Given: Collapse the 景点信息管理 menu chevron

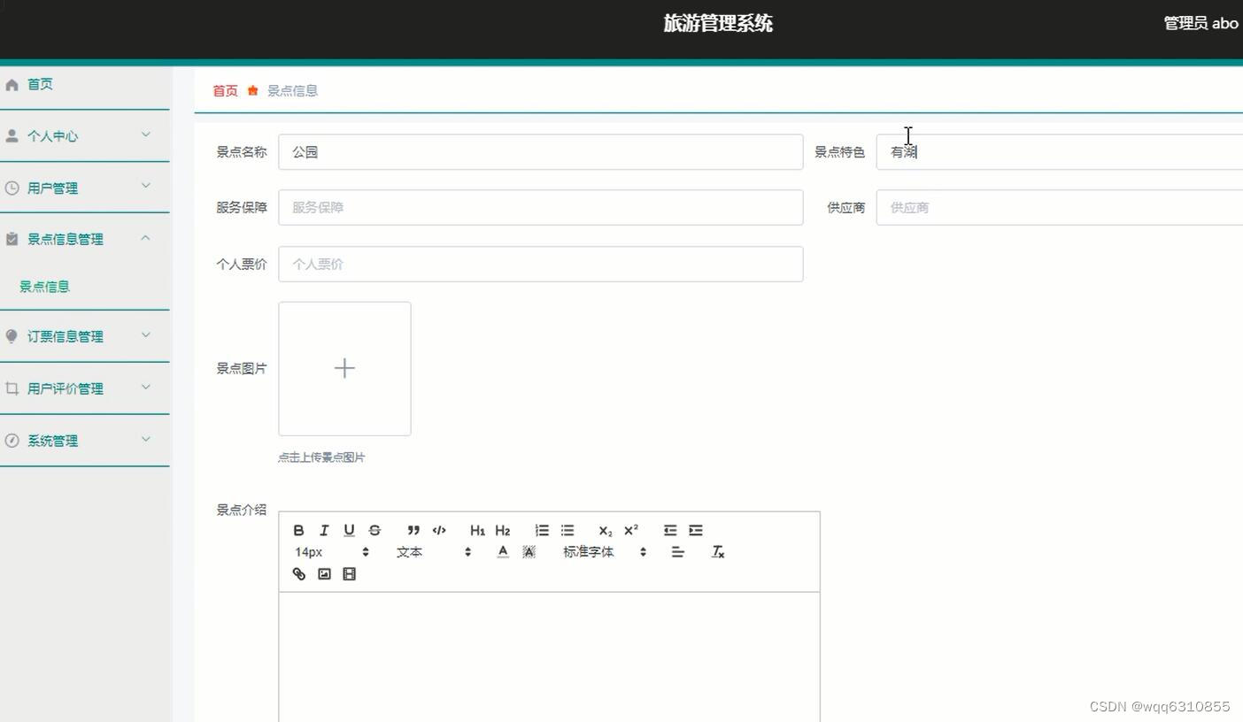Looking at the screenshot, I should tap(146, 237).
